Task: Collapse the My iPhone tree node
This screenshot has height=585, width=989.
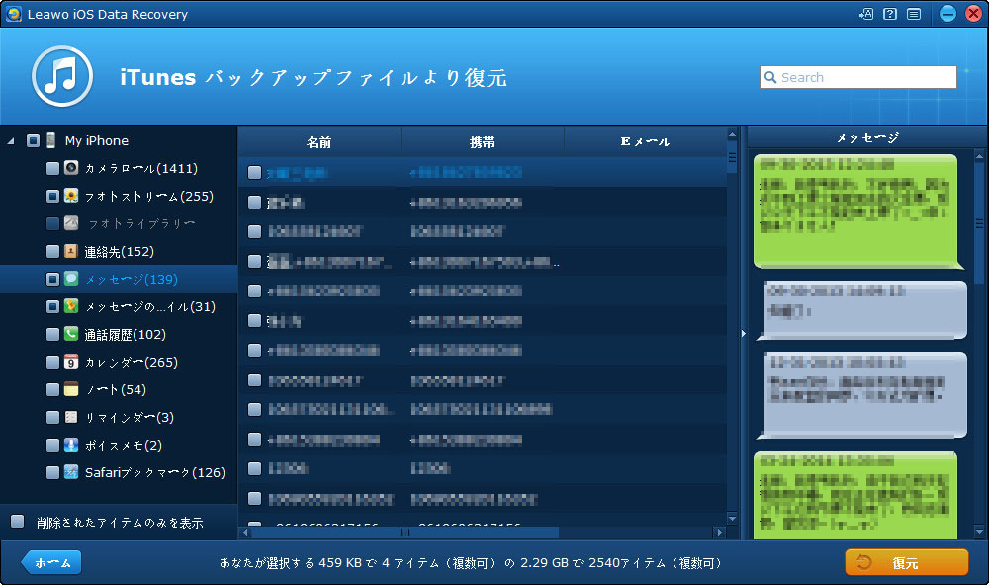Action: pyautogui.click(x=10, y=141)
